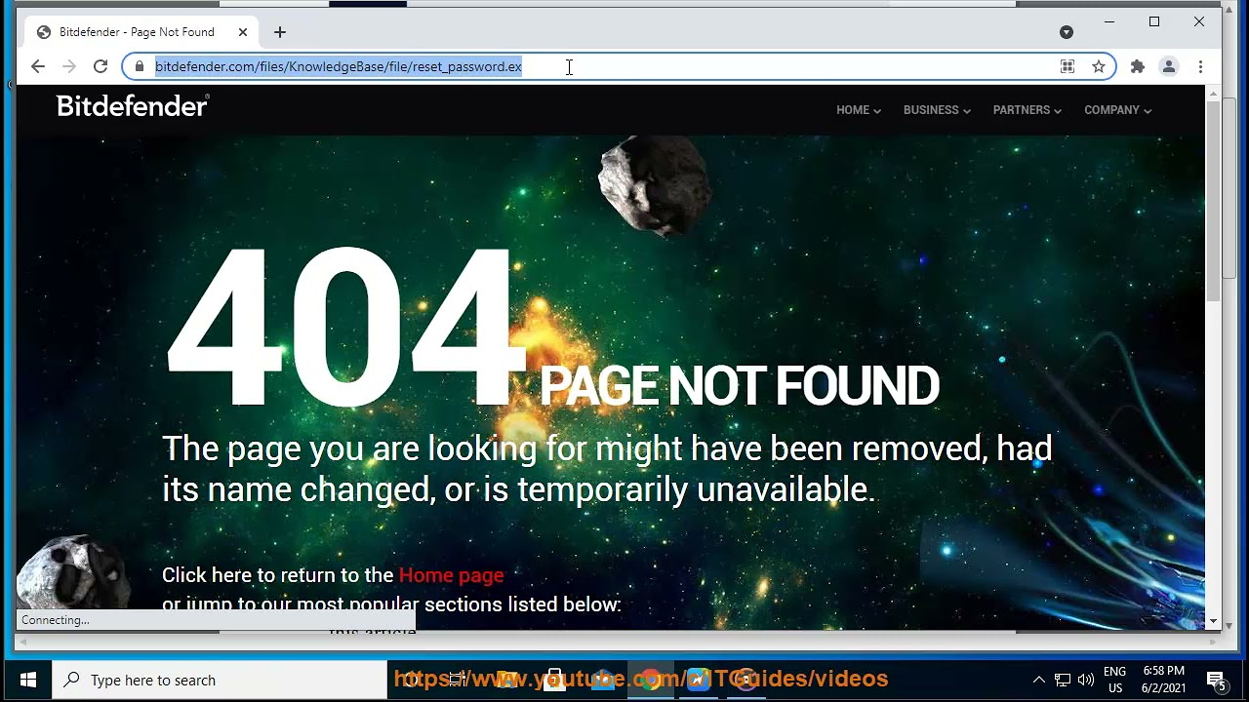This screenshot has height=702, width=1249.
Task: Close the Bitdefender Page Not Found tab
Action: point(243,32)
